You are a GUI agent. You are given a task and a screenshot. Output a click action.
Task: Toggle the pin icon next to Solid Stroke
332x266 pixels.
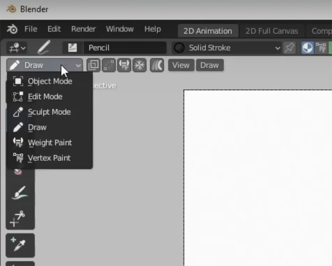[x=290, y=48]
